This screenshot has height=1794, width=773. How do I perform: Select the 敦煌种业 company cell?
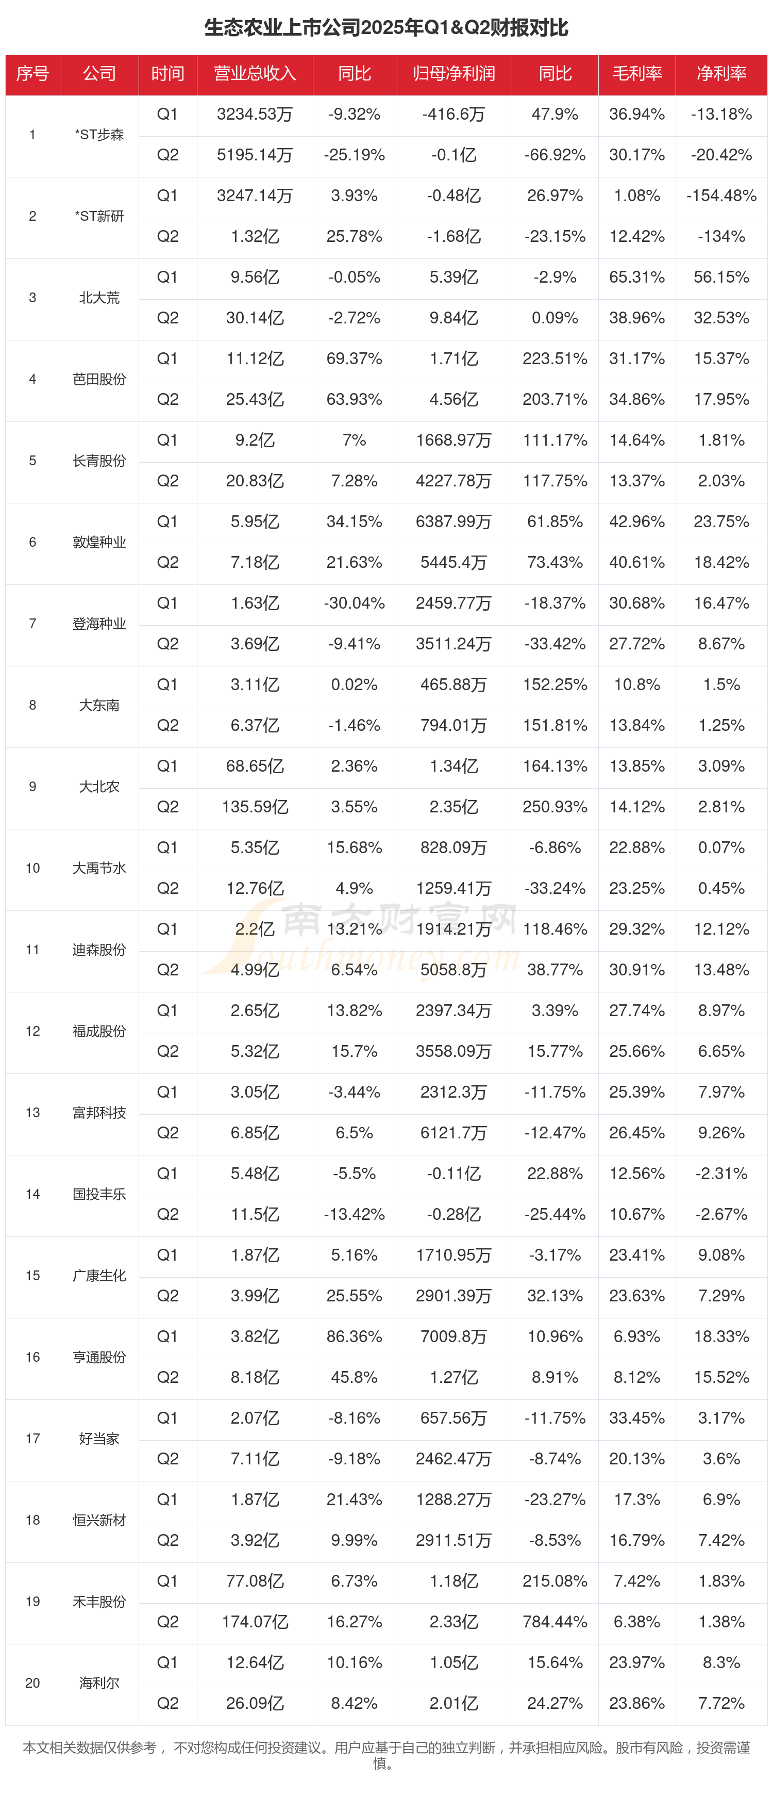[99, 543]
